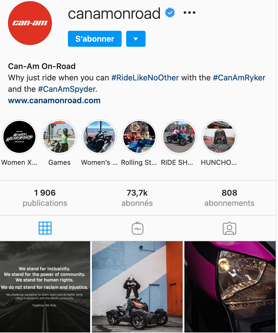The height and width of the screenshot is (333, 278).
Task: Open the RIDE SH... story highlight
Action: pos(179,137)
